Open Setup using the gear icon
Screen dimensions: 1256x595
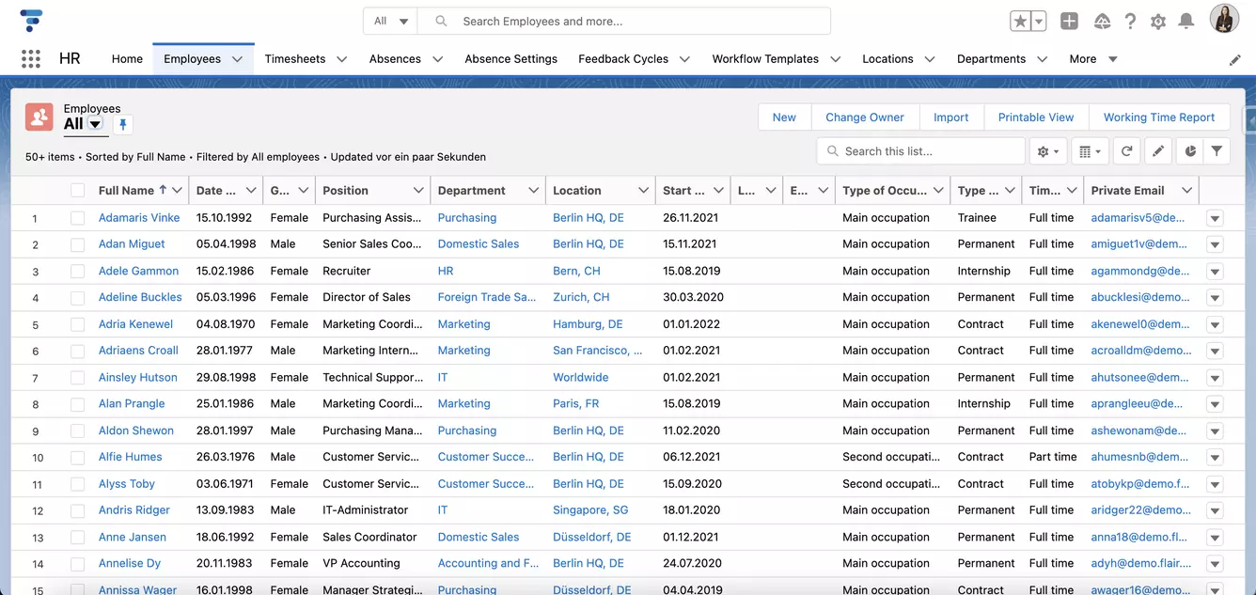tap(1158, 20)
